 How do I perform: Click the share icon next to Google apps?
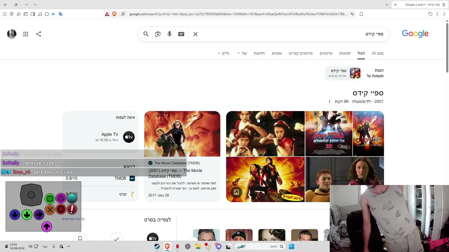[39, 34]
